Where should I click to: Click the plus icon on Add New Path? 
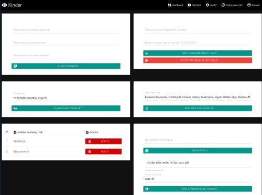pyautogui.click(x=147, y=150)
